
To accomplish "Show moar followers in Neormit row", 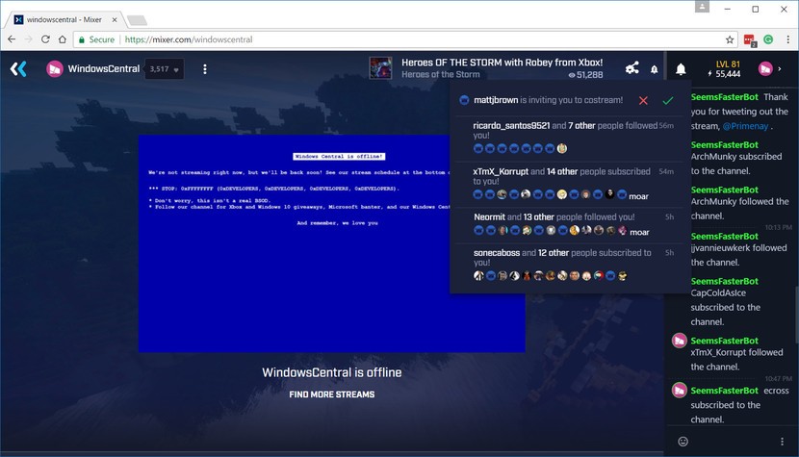I will pos(639,232).
